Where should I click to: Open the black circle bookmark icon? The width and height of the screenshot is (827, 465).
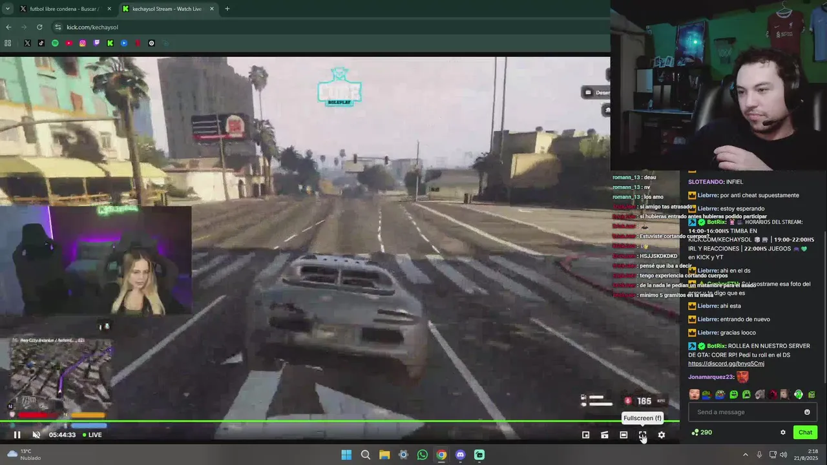(x=152, y=43)
